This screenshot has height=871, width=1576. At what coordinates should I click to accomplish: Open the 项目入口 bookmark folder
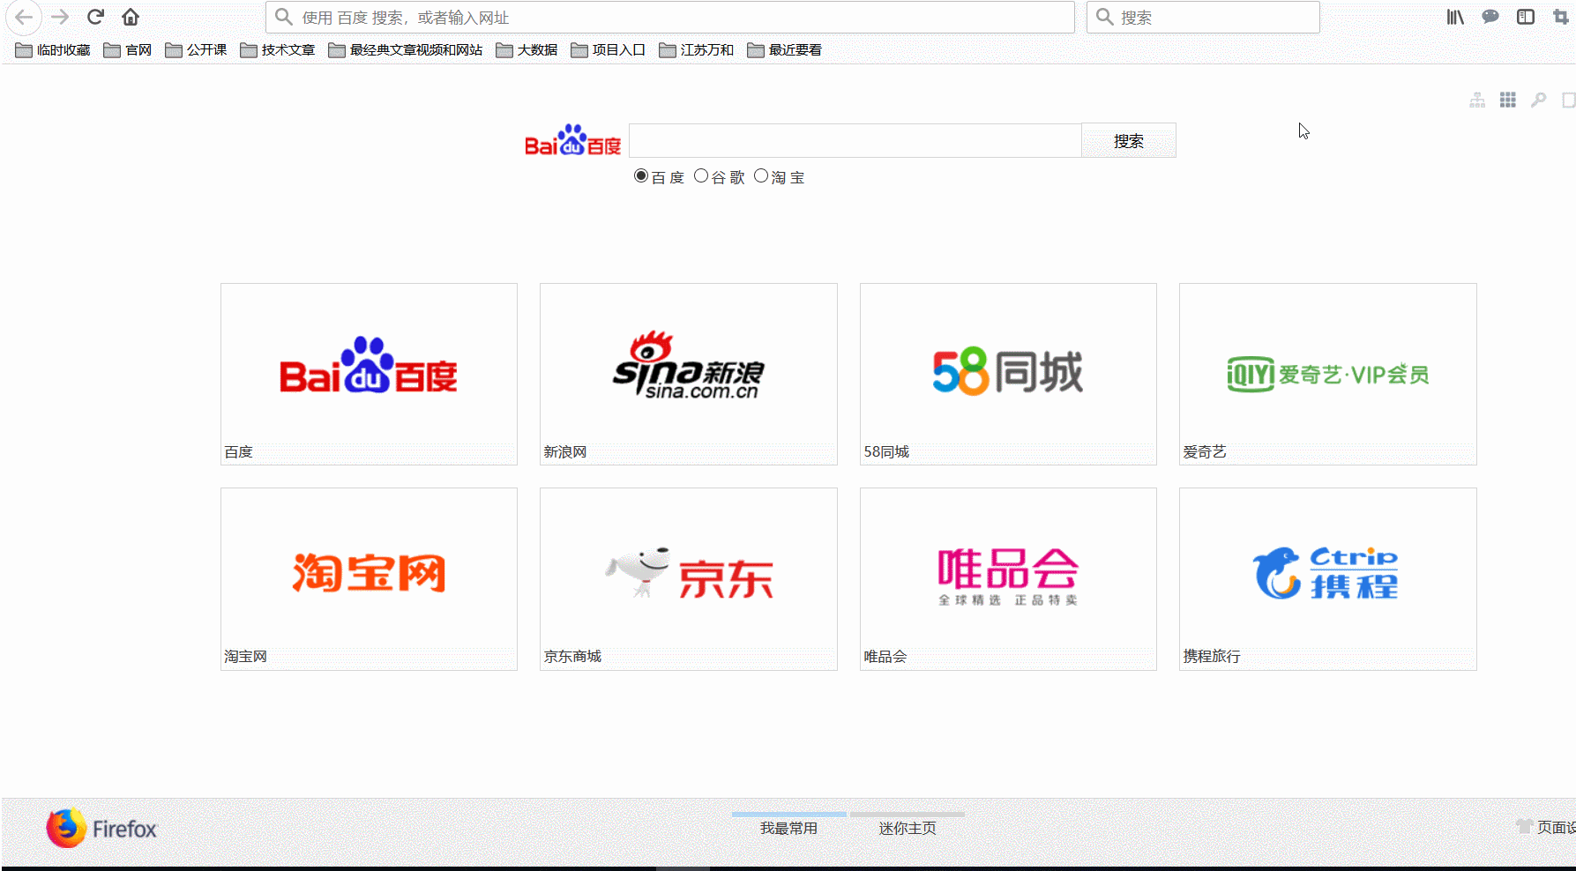tap(609, 50)
